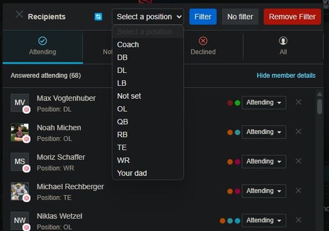Click Michael Rechberger's profile photo
The image size is (329, 231).
(x=20, y=191)
